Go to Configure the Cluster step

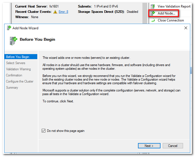pyautogui.click(x=20, y=81)
